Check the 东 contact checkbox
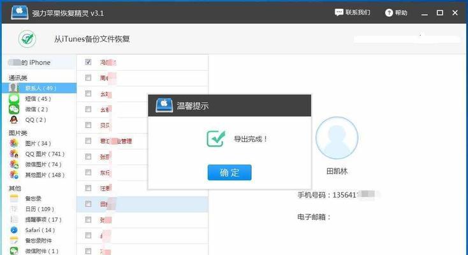This screenshot has width=468, height=255. [x=88, y=172]
